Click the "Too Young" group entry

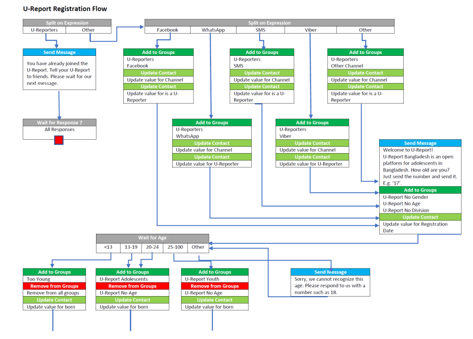point(38,279)
